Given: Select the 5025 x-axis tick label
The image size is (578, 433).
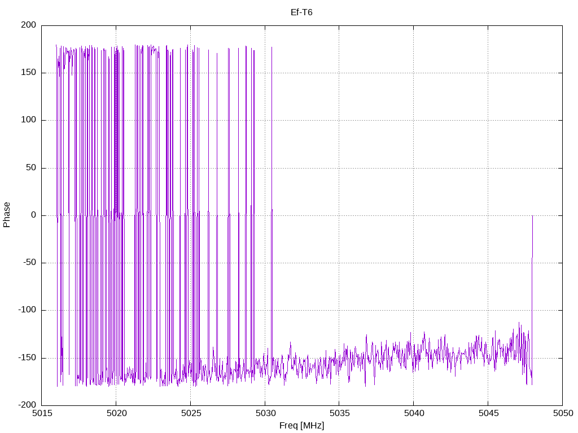Looking at the screenshot, I should (x=190, y=413).
